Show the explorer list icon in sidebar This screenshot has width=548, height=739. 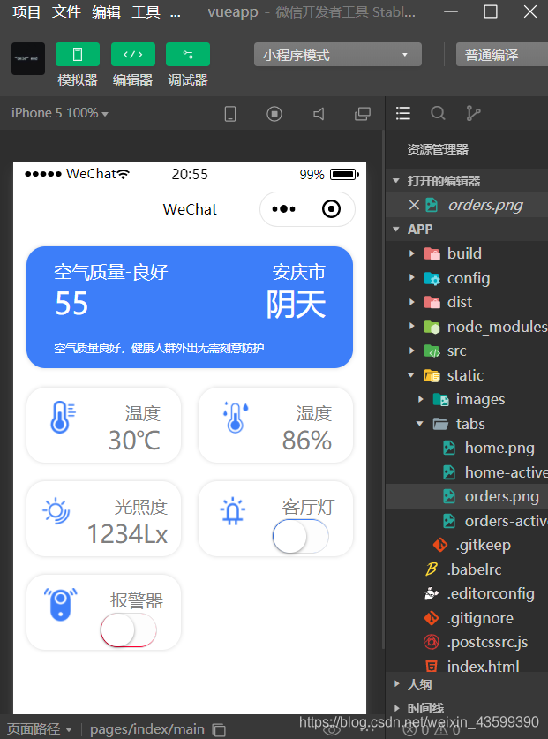pyautogui.click(x=403, y=113)
